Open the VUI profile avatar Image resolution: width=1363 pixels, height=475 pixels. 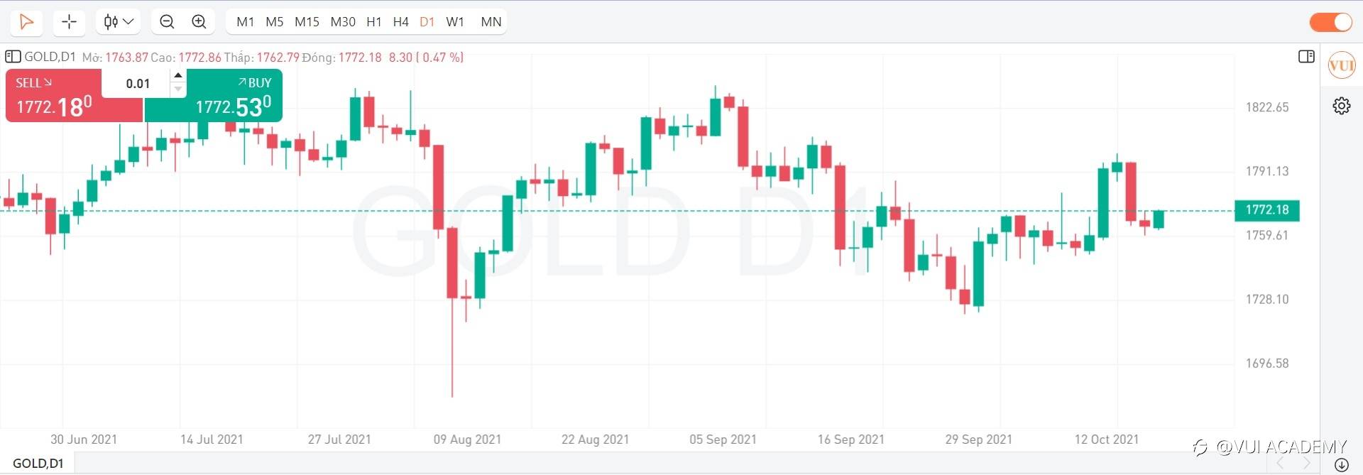(x=1341, y=66)
